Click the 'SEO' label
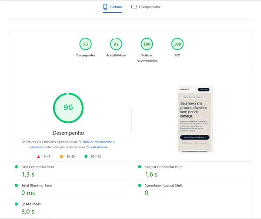Viewport: 261px width, 219px height. [x=177, y=56]
